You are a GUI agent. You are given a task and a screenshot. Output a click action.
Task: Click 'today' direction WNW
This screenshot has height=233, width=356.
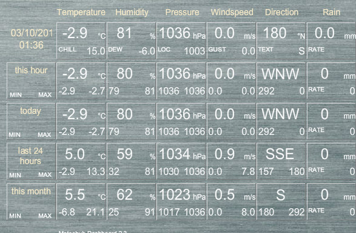click(x=280, y=114)
